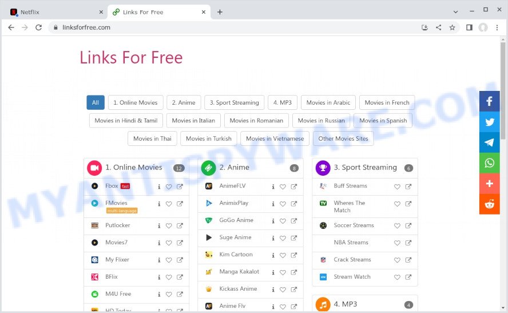Open external link for Stream Watch
The image size is (508, 313).
click(408, 277)
